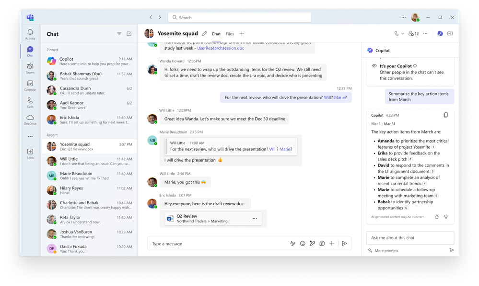Edit the Yosemite squad group name
Viewport: 479px width, 286px height.
tap(204, 33)
